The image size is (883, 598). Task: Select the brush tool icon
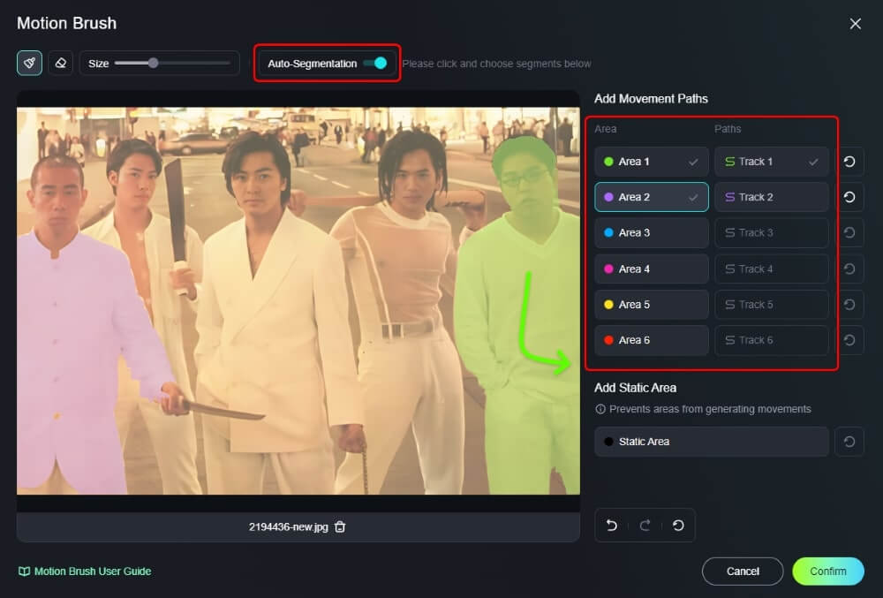pos(29,63)
